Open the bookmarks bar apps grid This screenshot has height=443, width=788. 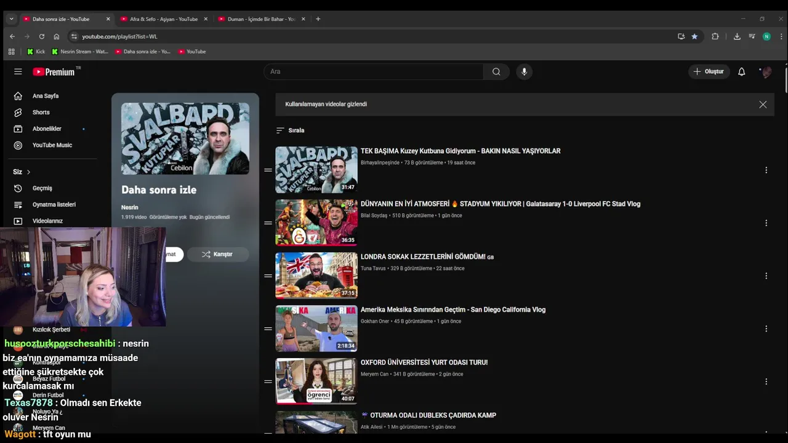coord(11,52)
